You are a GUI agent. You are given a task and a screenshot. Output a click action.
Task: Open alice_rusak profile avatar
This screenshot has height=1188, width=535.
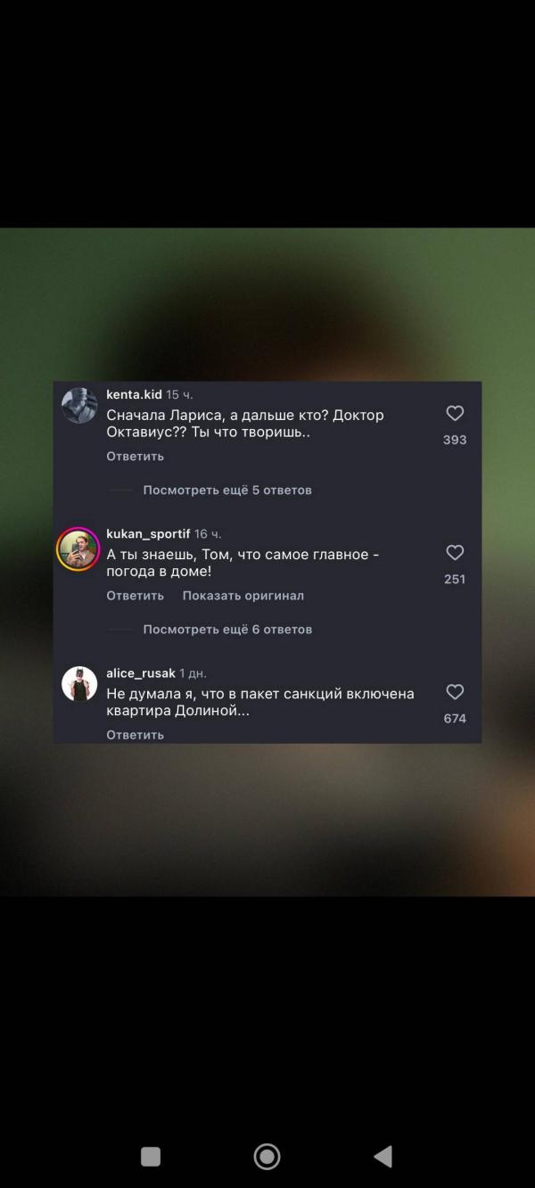coord(78,684)
